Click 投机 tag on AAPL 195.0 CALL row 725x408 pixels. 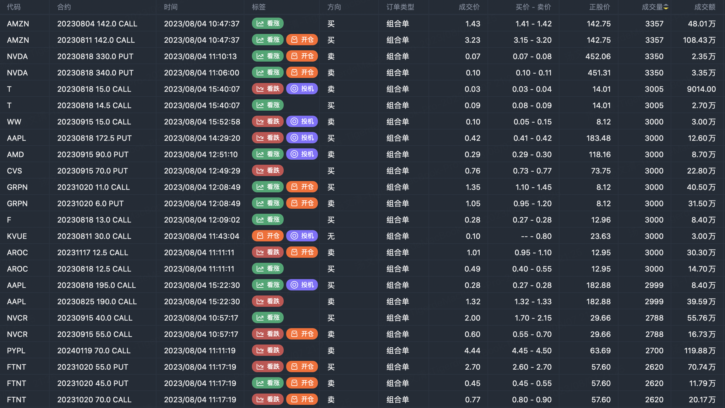pyautogui.click(x=302, y=285)
